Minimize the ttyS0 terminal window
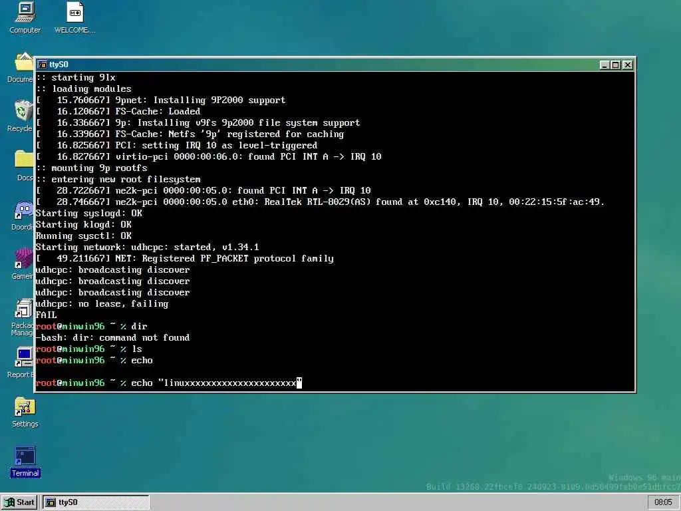 [604, 65]
